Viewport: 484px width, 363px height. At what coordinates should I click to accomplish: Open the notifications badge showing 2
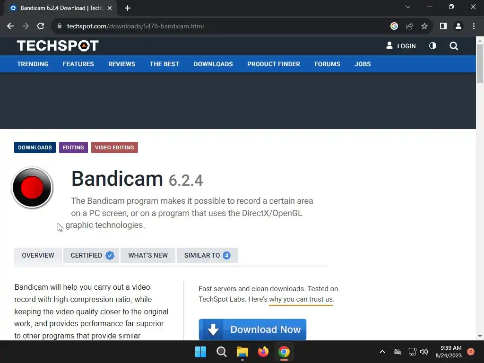click(x=471, y=352)
